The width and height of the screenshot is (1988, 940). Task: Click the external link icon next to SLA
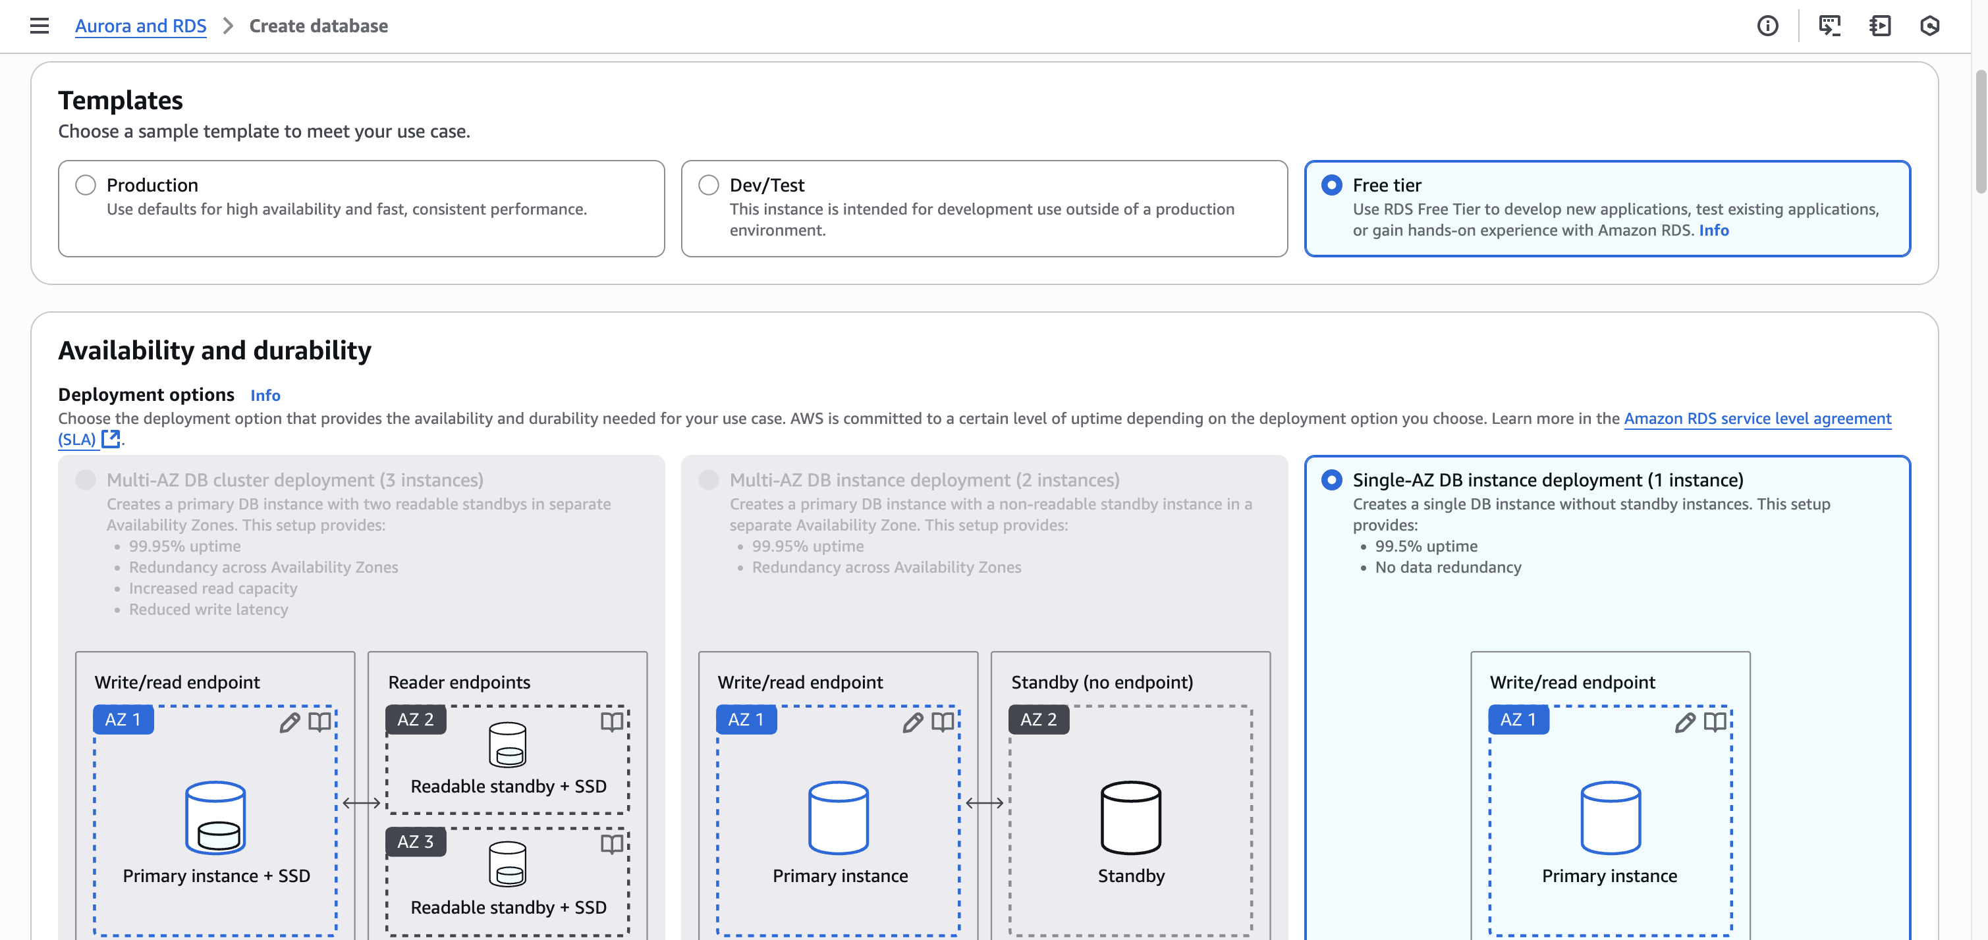pos(111,439)
